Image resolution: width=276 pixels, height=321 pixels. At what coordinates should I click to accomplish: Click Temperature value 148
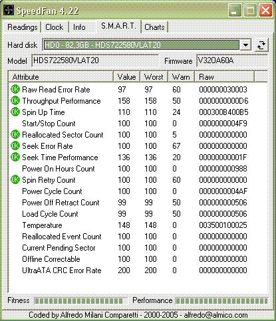(124, 225)
